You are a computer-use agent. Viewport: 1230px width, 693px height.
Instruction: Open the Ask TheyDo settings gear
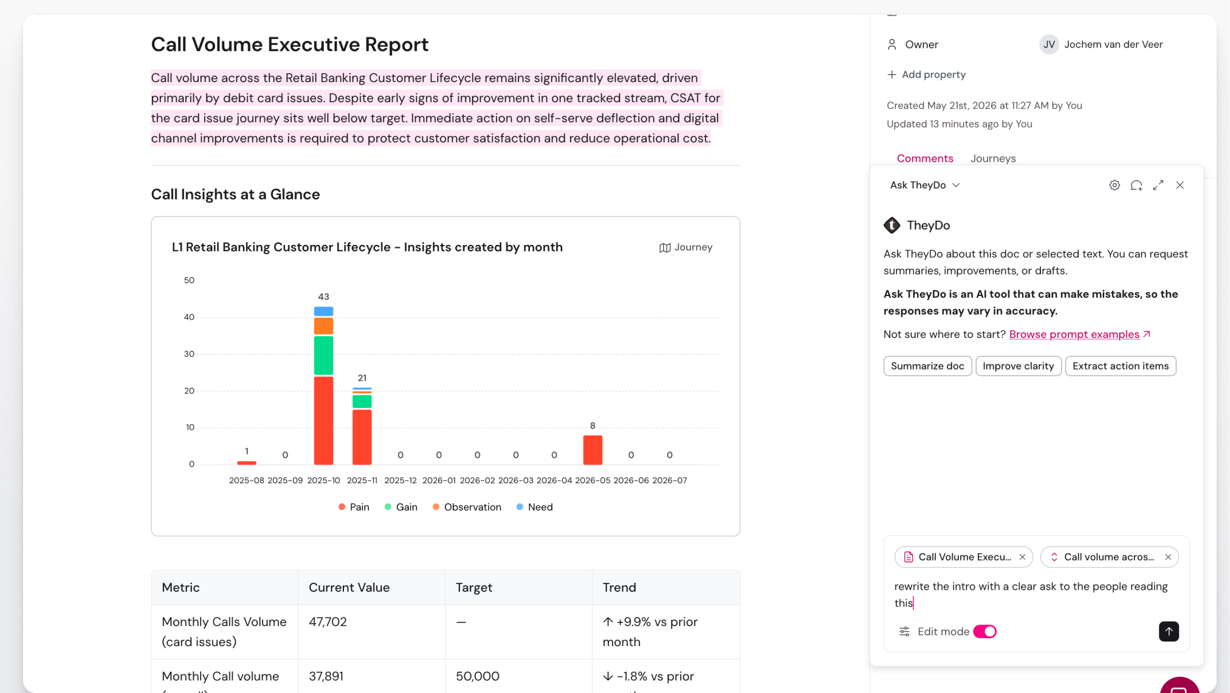point(1114,185)
